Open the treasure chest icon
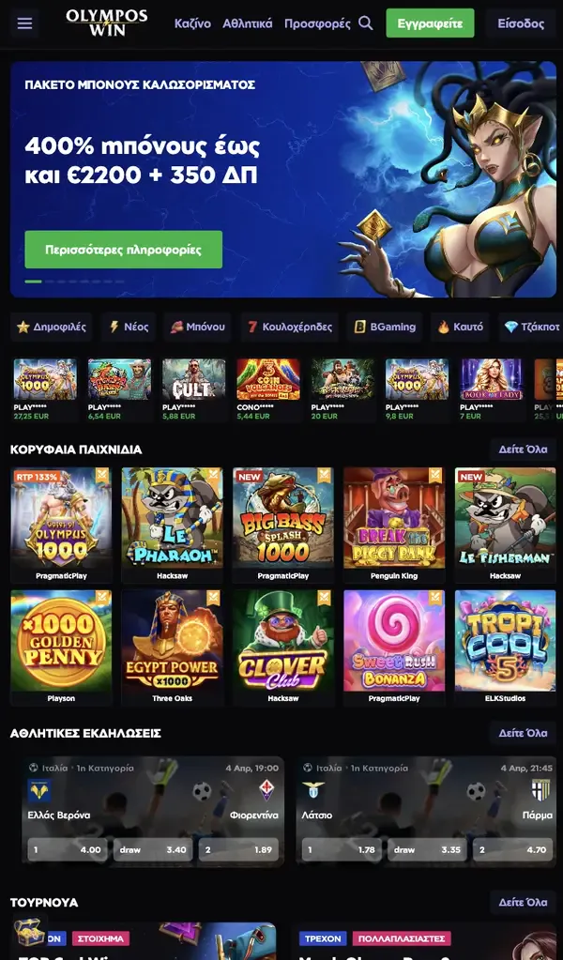Viewport: 563px width, 960px height. [x=29, y=930]
